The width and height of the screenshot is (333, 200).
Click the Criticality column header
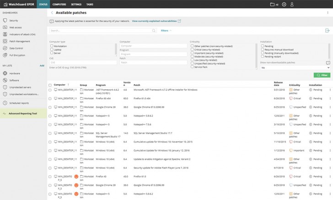[x=295, y=85]
